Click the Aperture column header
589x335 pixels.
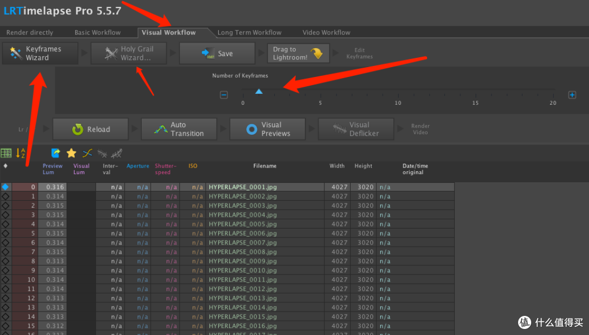click(x=138, y=166)
